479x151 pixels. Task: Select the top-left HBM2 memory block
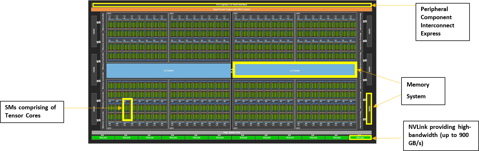(x=94, y=31)
